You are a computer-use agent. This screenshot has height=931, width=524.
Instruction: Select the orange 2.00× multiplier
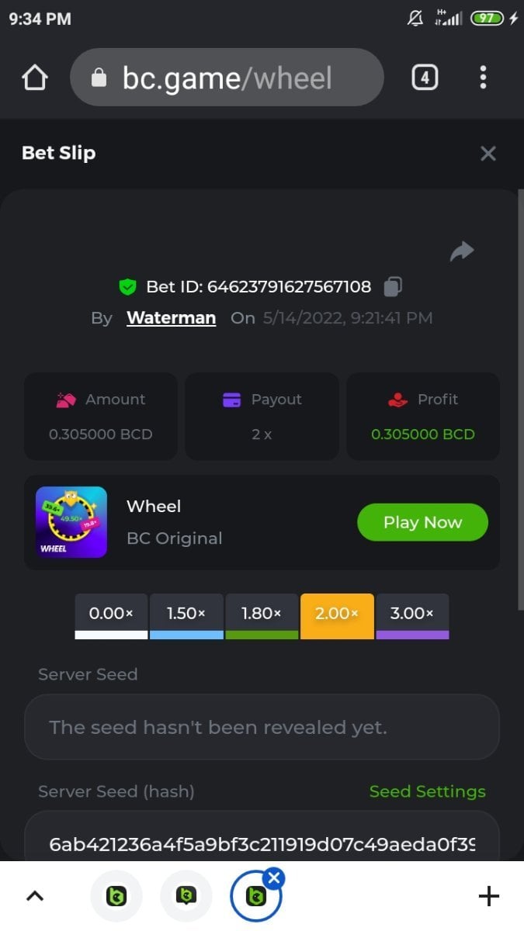337,616
